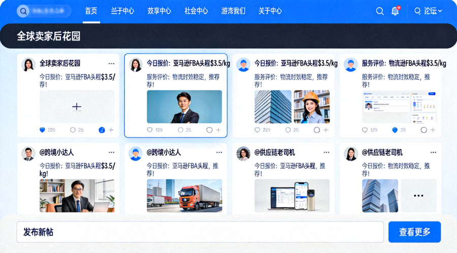
Task: Open @跨境小达人 profile on the orange truck post
Action: point(164,152)
